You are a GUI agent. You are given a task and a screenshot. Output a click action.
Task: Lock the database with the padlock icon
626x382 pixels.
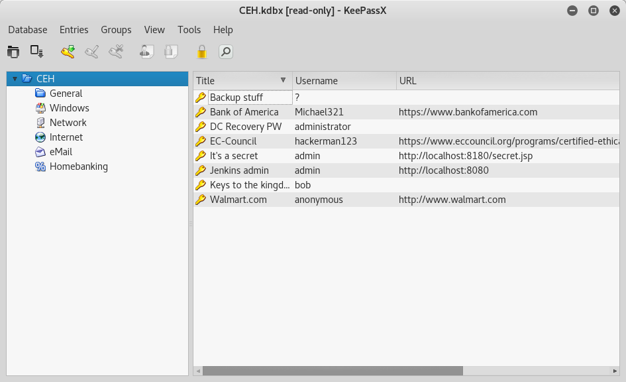[x=201, y=52]
